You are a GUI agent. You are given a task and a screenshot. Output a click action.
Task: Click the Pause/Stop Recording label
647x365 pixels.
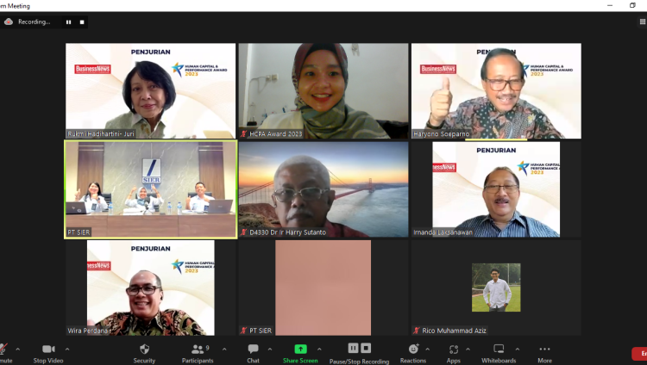pyautogui.click(x=359, y=362)
